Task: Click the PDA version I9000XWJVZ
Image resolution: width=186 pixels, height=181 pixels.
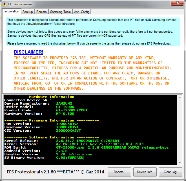Action: click(67, 124)
